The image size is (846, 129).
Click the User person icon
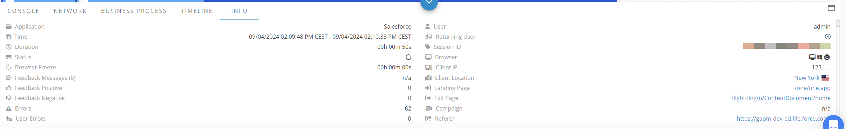[428, 26]
